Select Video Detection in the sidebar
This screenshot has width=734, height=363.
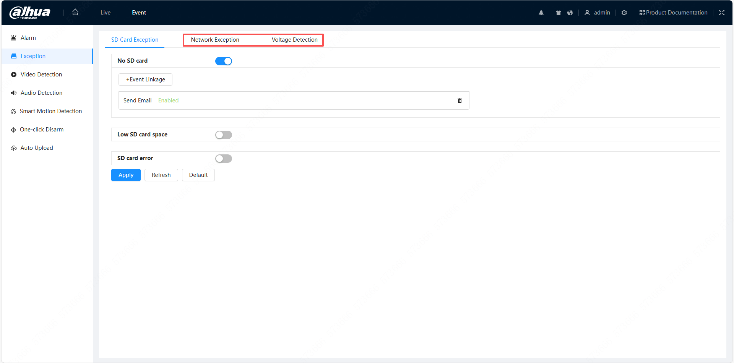coord(41,75)
